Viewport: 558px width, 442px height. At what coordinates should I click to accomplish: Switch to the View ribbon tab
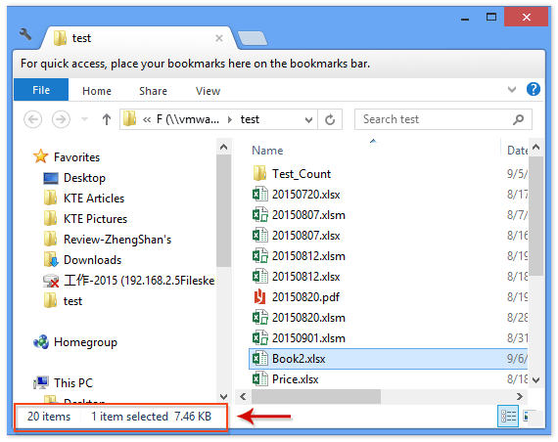[208, 91]
